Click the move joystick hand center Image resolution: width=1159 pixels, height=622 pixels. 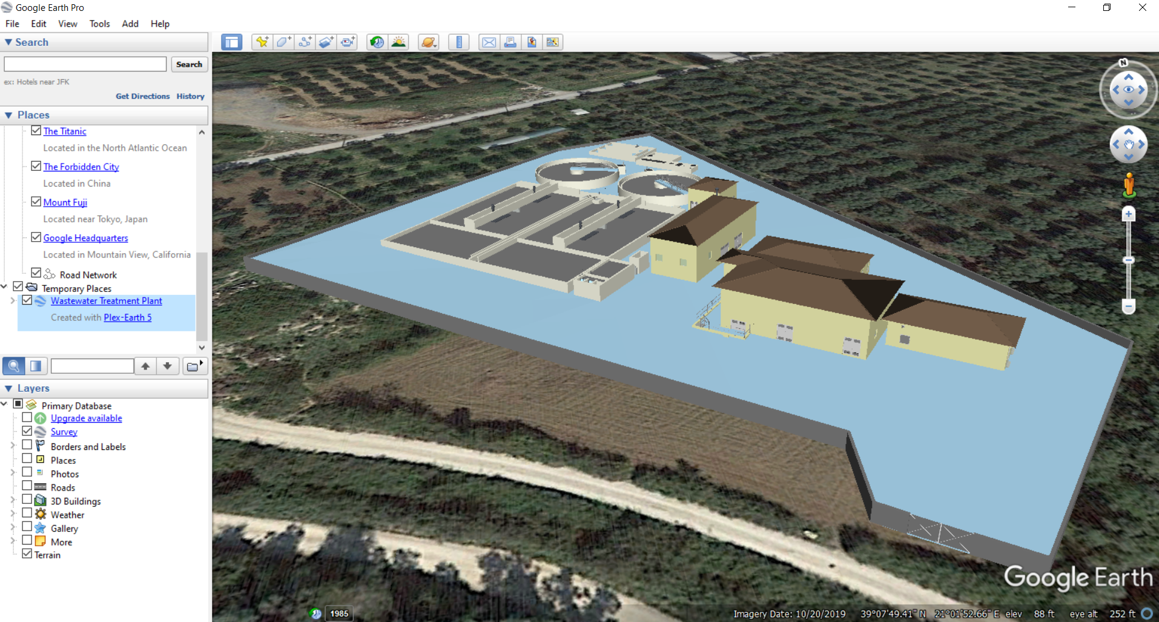click(x=1129, y=145)
